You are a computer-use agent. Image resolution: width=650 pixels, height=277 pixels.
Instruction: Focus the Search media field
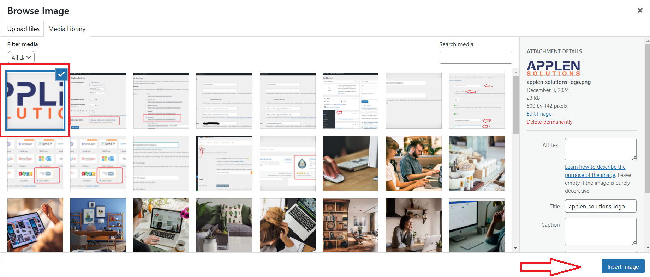pos(476,57)
